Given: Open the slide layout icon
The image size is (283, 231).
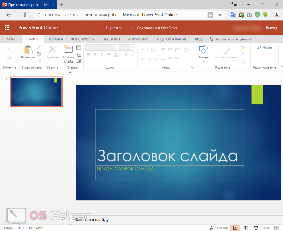Looking at the screenshot, I should (x=79, y=48).
